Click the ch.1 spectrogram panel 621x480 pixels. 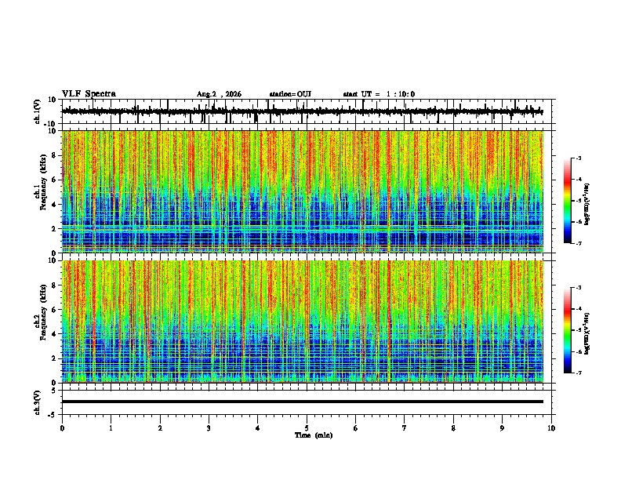coord(303,191)
